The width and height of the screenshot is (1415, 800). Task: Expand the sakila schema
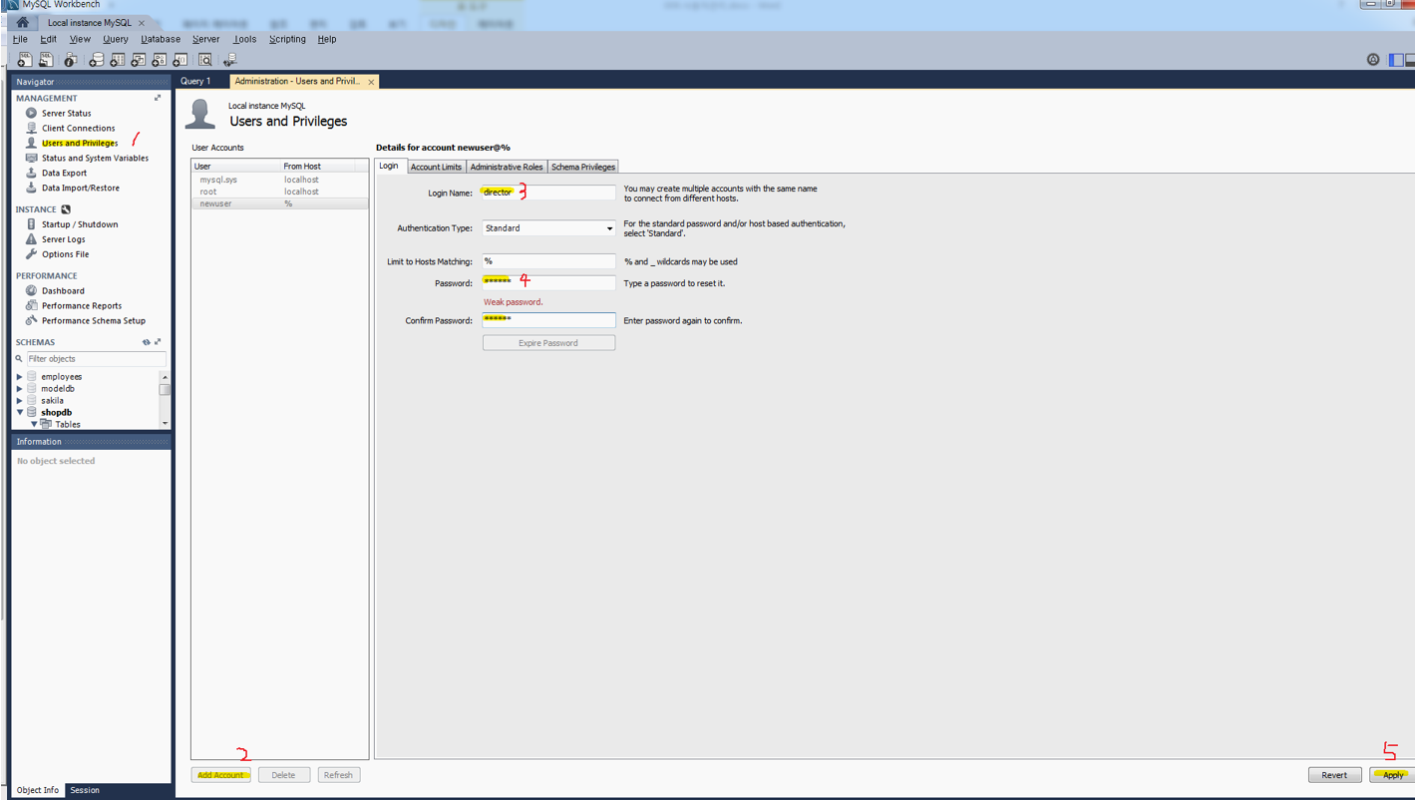coord(19,401)
